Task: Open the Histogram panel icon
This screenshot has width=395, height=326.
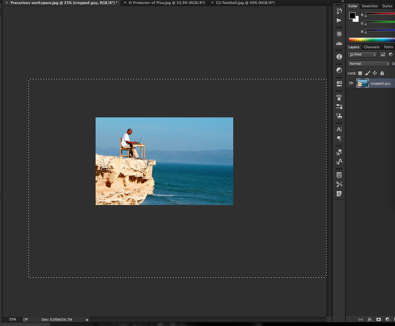Action: click(339, 43)
